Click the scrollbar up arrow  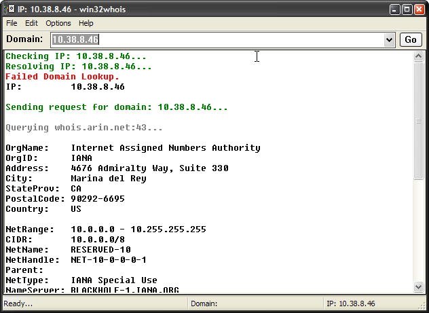click(418, 56)
